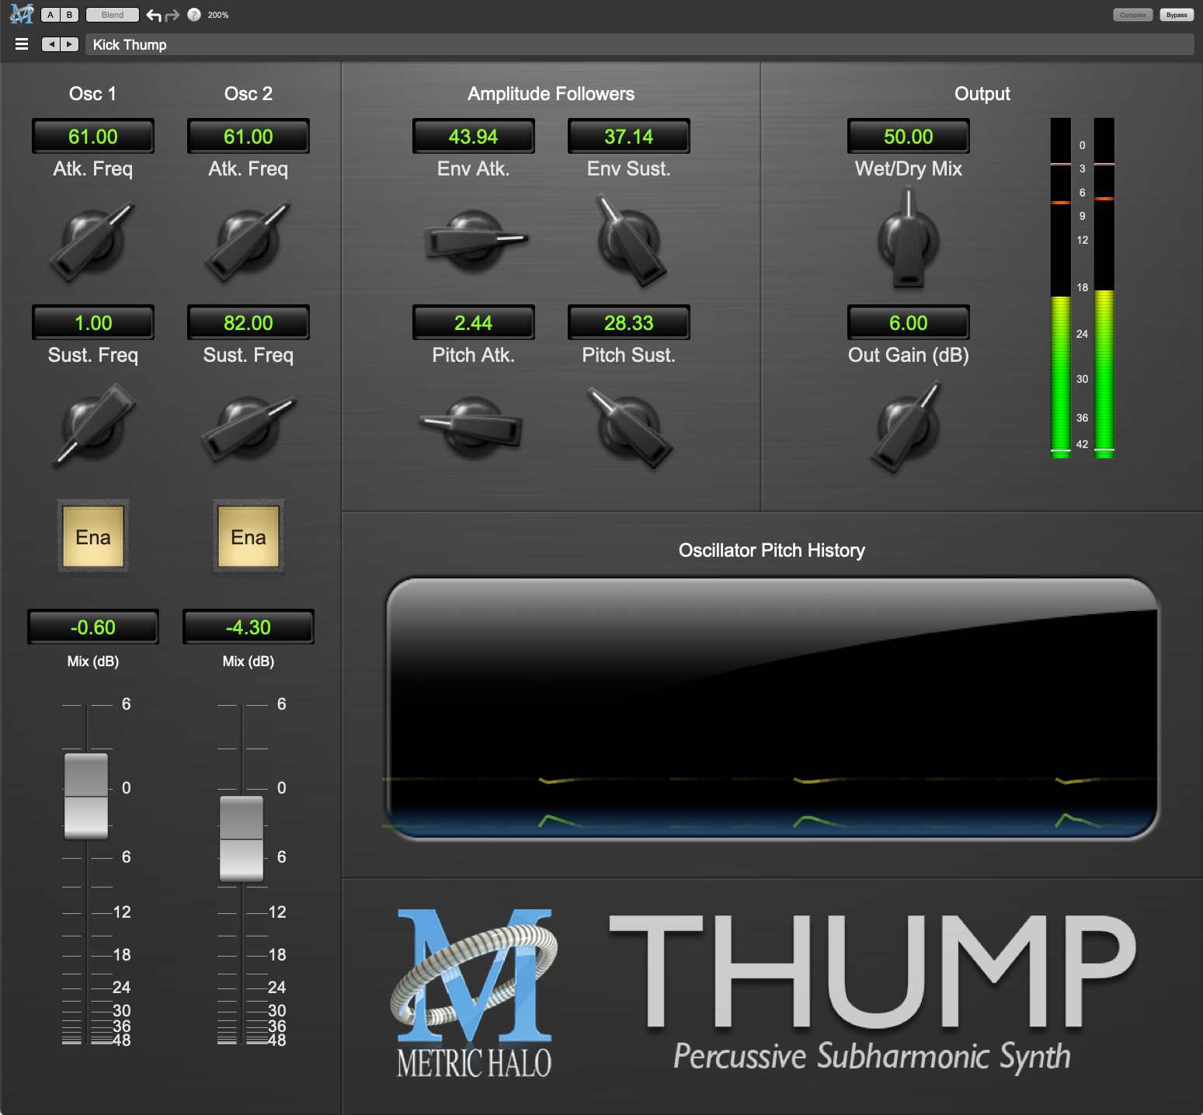
Task: Click the Osc 2 Mix fader handle
Action: [x=242, y=839]
